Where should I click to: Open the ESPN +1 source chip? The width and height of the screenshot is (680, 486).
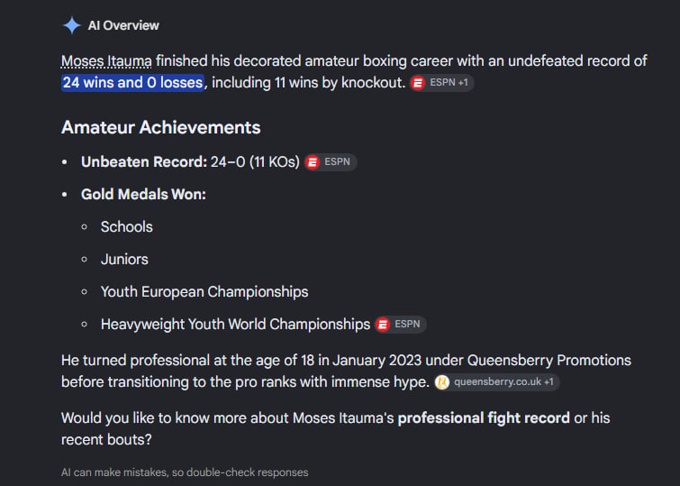click(x=442, y=83)
